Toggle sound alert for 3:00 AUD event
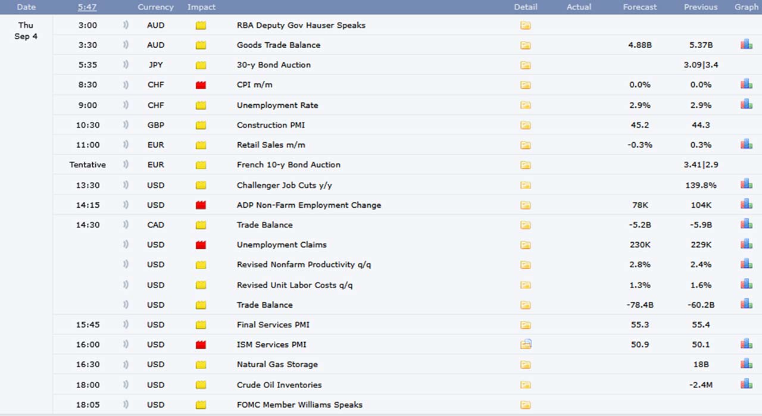The height and width of the screenshot is (416, 762). tap(126, 25)
